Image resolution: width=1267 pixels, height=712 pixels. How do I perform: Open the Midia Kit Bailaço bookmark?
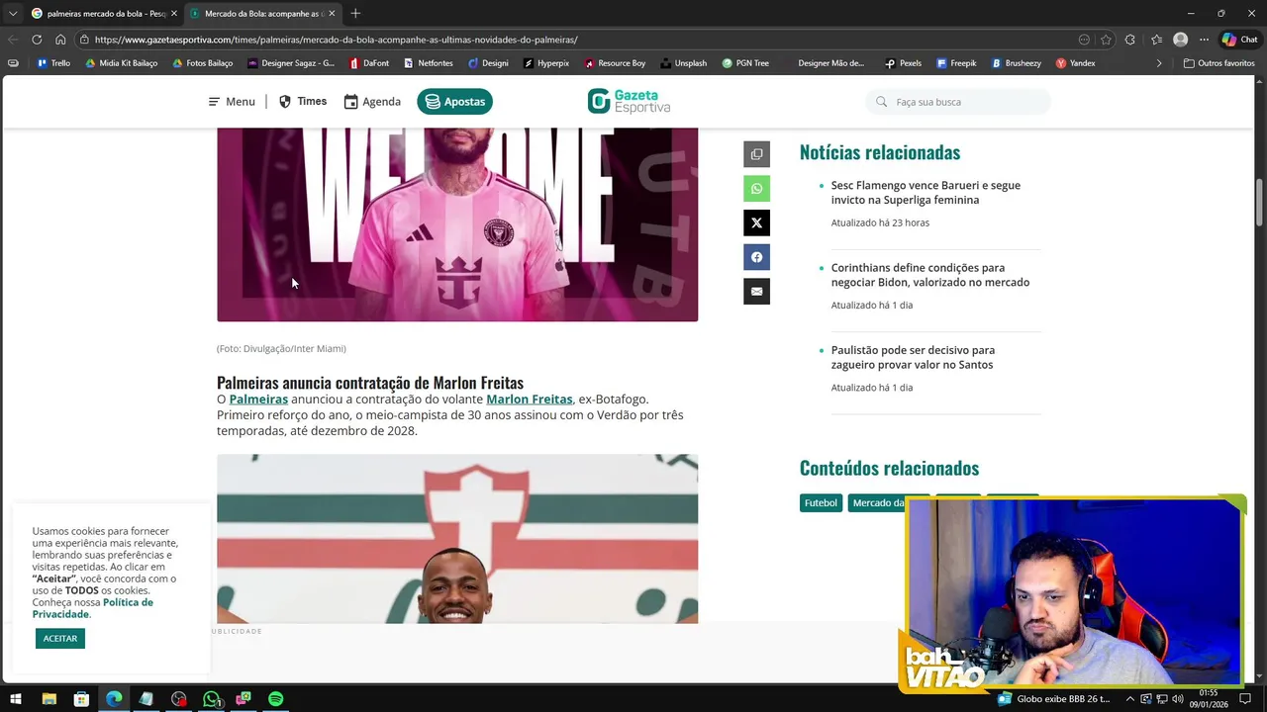[121, 63]
